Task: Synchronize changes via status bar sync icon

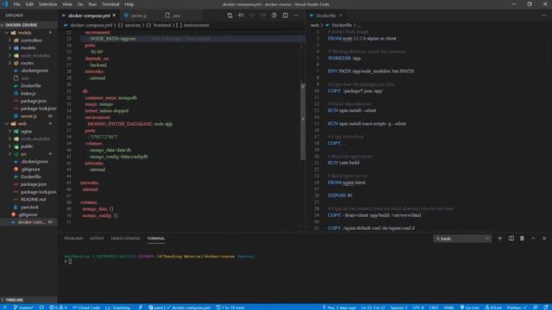Action: coord(41,307)
